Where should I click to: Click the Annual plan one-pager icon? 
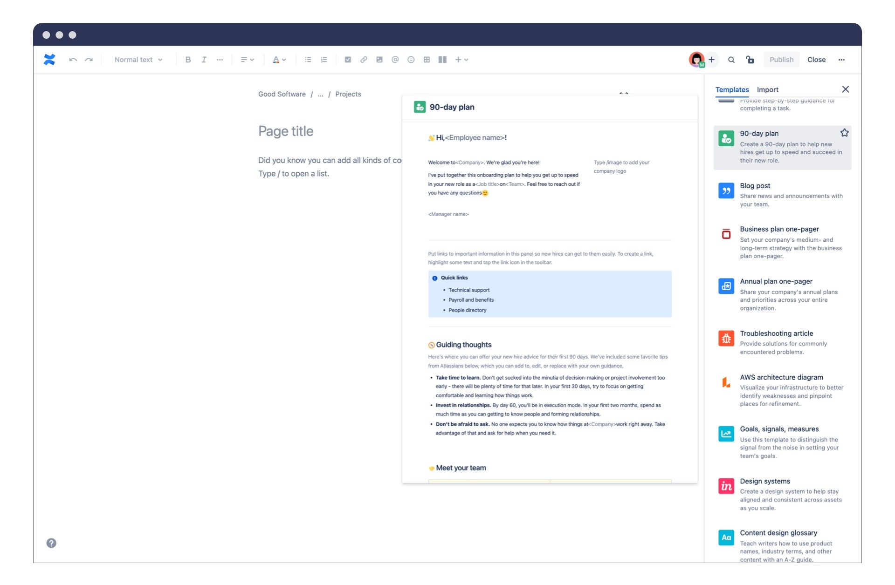pos(726,286)
